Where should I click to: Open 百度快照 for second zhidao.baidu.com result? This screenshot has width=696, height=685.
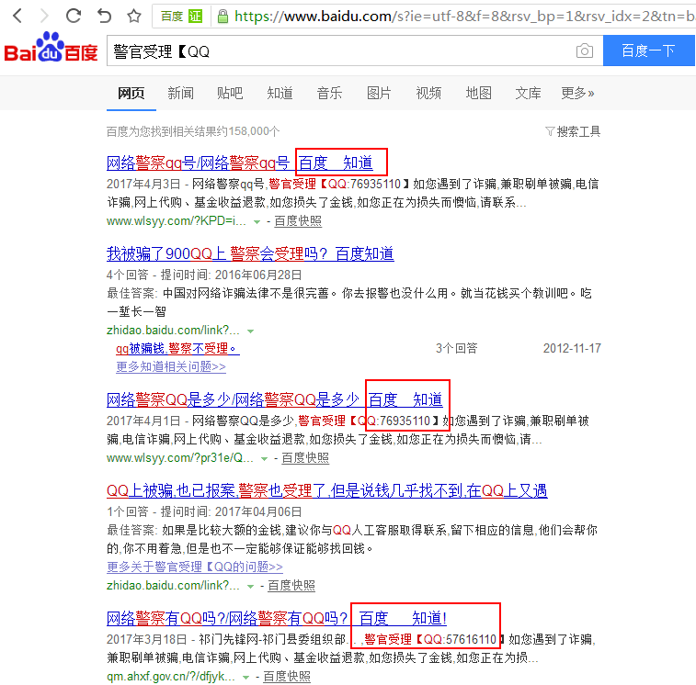coord(291,586)
